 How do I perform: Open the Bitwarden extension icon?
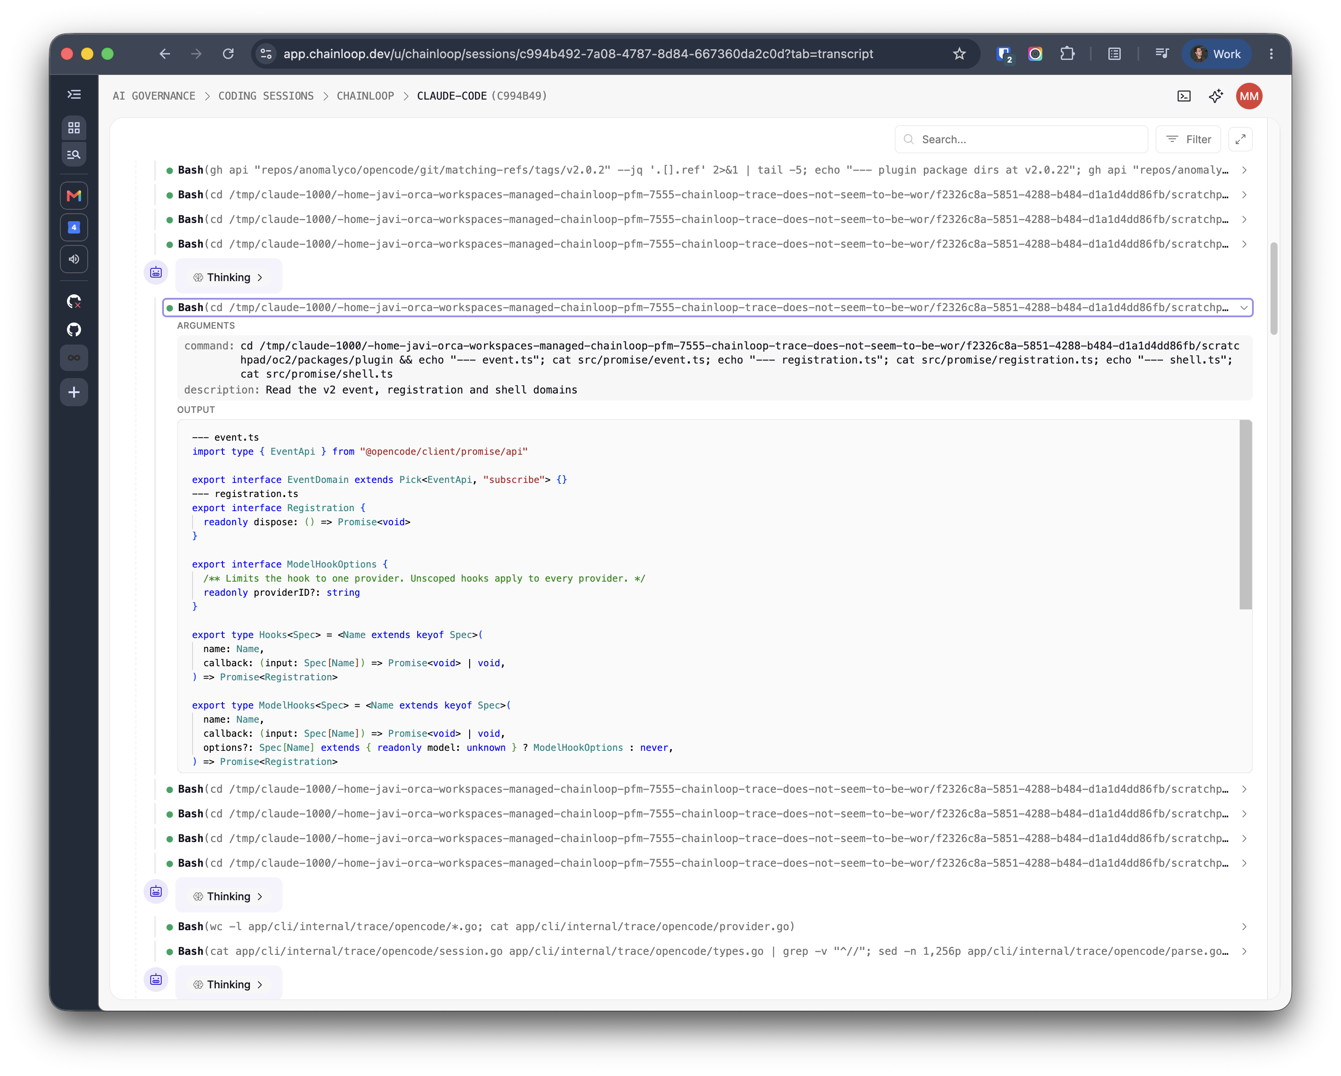point(1004,54)
